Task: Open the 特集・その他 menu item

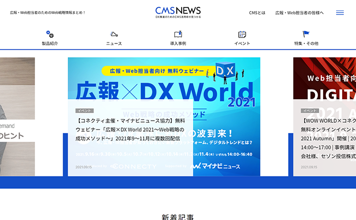Action: point(306,44)
